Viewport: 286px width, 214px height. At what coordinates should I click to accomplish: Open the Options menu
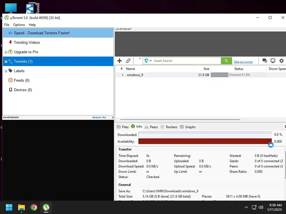tap(19, 25)
